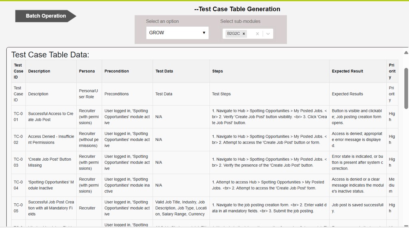Open the GROW option dropdown
The image size is (409, 228).
tap(177, 33)
